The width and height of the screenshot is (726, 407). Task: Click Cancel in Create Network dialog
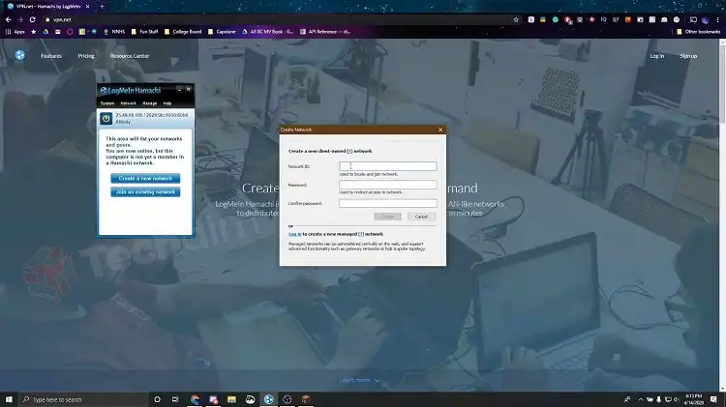click(421, 217)
